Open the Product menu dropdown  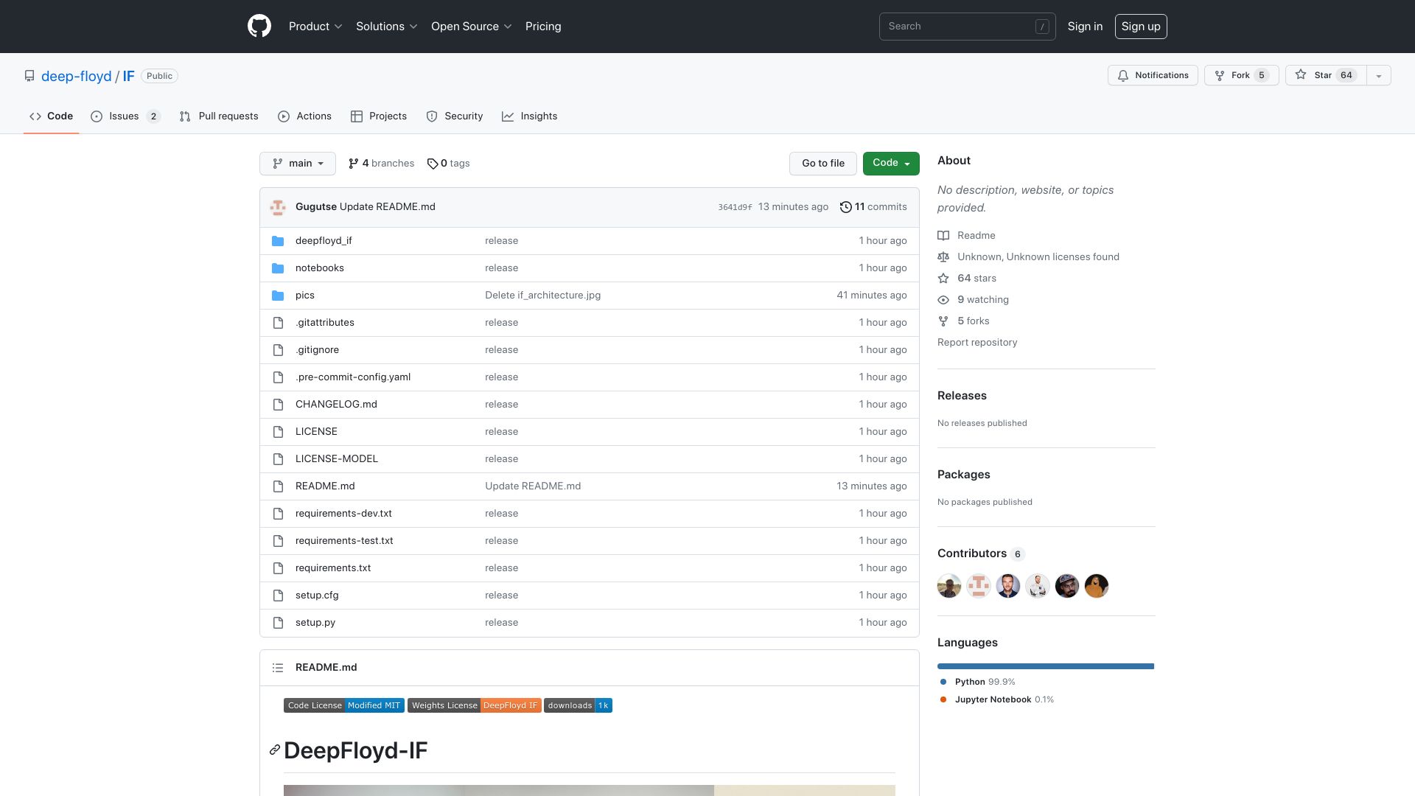[x=315, y=27]
